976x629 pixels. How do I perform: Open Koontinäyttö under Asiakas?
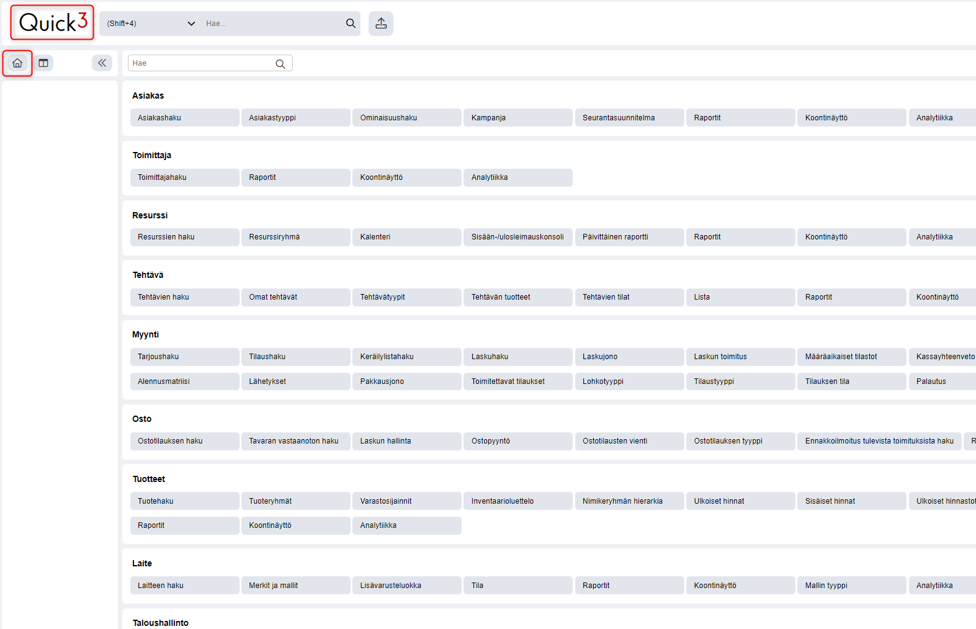852,118
